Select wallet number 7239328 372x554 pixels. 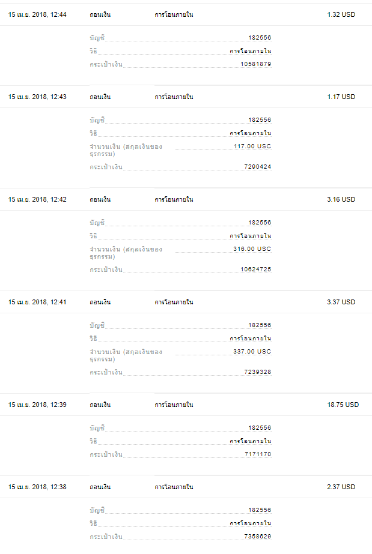tap(257, 372)
